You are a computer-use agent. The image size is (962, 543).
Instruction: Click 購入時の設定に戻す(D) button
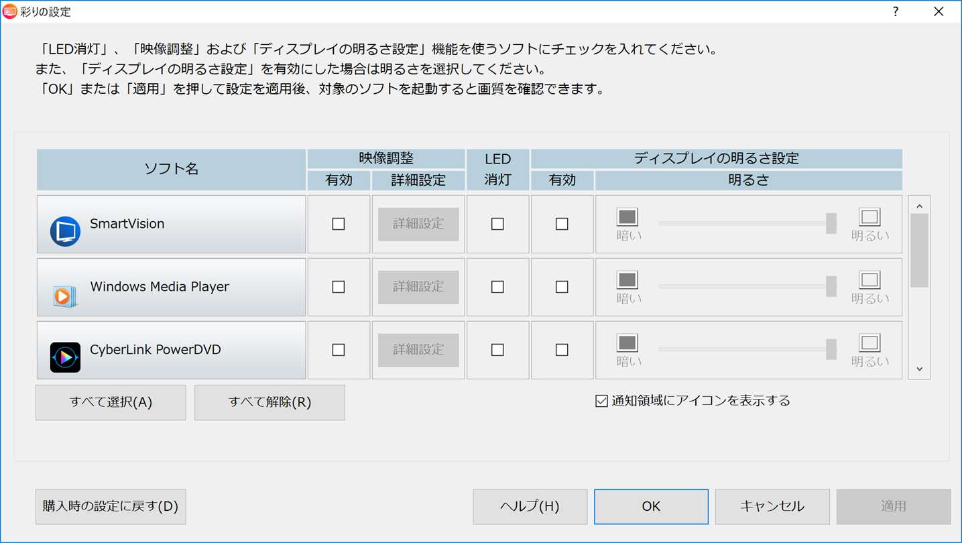(x=111, y=507)
